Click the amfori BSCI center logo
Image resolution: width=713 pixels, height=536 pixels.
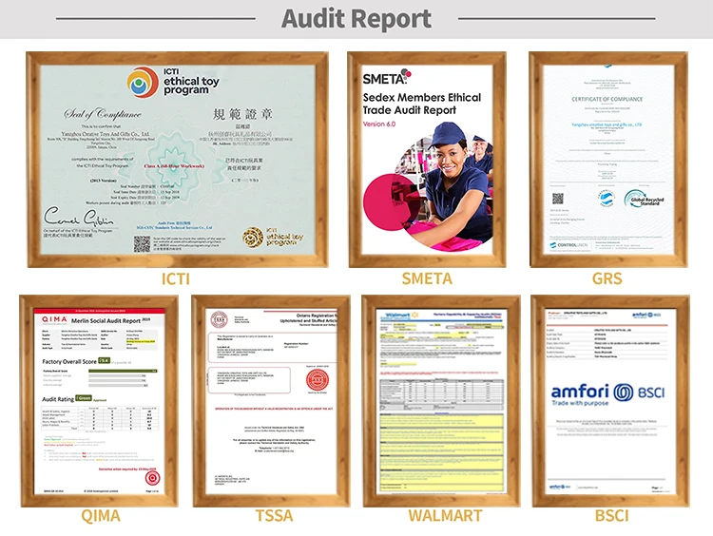[607, 392]
